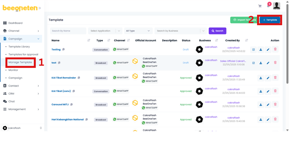This screenshot has width=289, height=162.
Task: Copy the Hari Kebangkitan National name
Action: [87, 120]
